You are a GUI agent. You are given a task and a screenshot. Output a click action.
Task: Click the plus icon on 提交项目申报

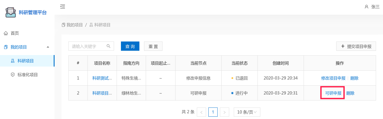343,46
